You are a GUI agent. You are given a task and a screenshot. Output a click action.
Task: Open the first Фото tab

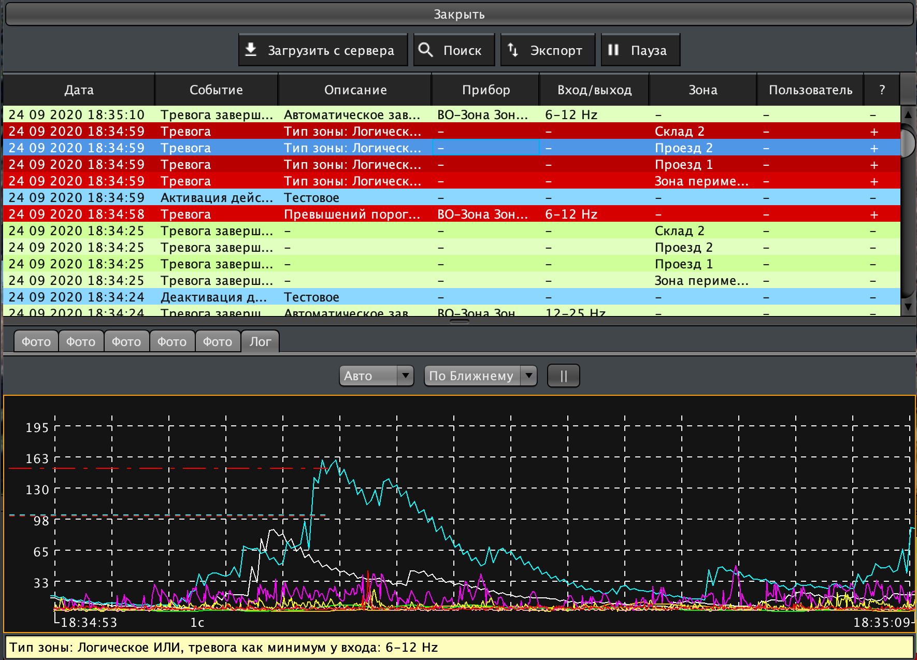(36, 342)
